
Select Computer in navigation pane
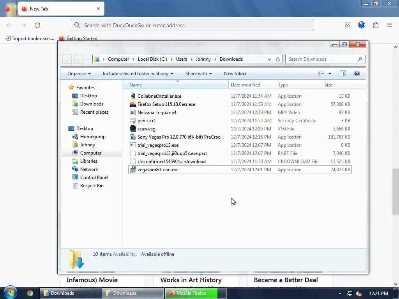pyautogui.click(x=90, y=153)
